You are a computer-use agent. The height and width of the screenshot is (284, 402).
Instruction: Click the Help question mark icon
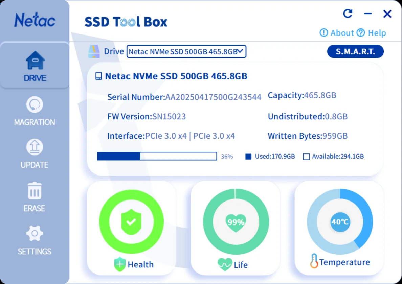click(x=361, y=32)
